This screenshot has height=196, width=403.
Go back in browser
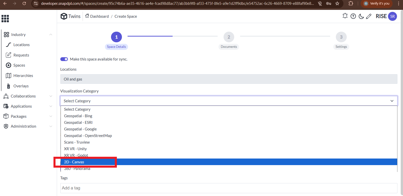point(5,4)
